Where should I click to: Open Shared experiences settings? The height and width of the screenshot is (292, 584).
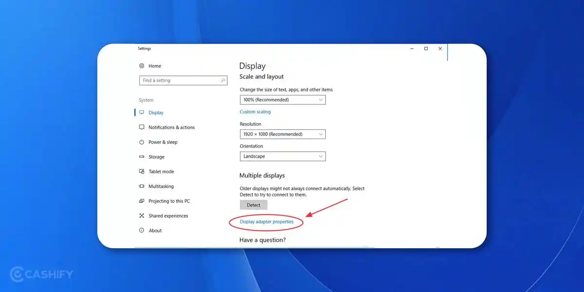(168, 216)
